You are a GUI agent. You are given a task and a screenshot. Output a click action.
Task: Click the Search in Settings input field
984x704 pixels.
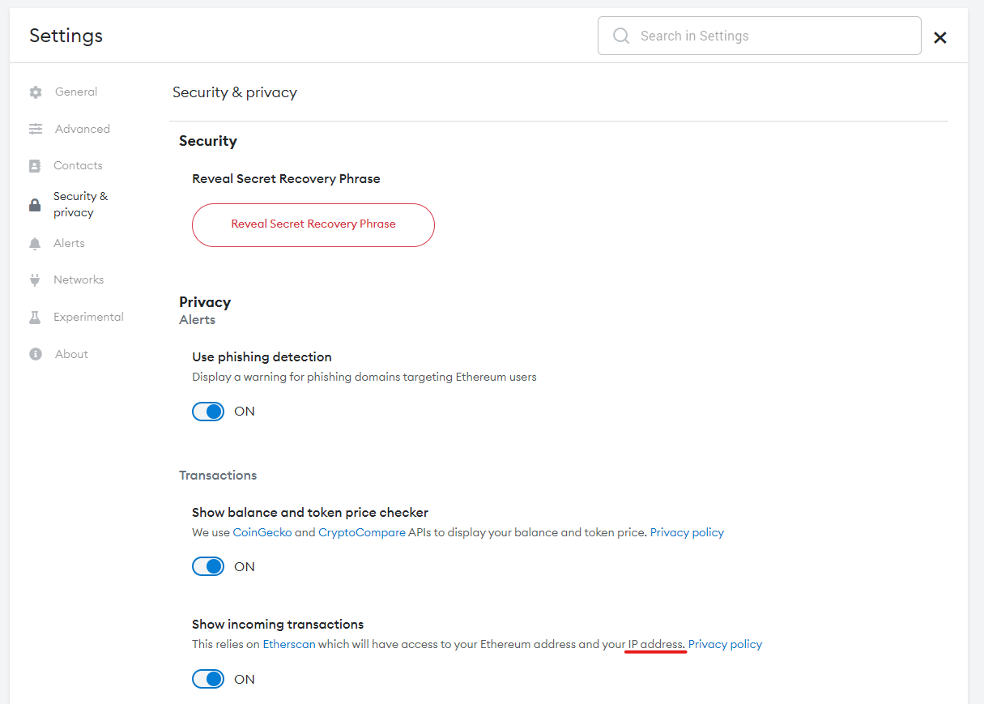coord(759,36)
